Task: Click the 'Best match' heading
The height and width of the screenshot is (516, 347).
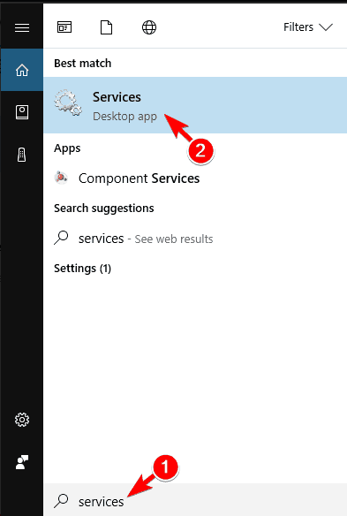Action: [83, 64]
